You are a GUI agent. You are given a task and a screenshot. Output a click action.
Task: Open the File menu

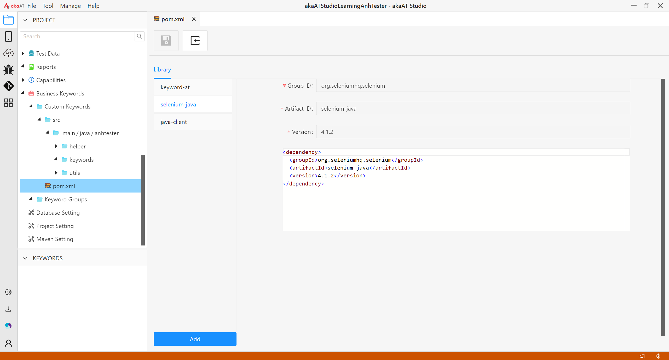(x=32, y=6)
